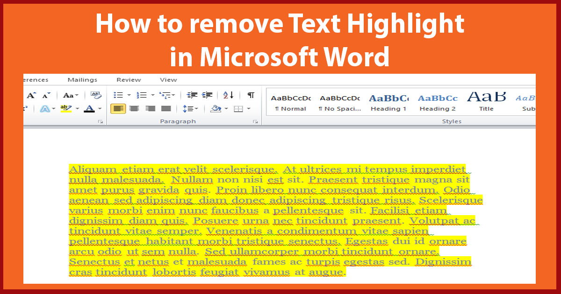Select the Increase Indent icon

(x=207, y=95)
